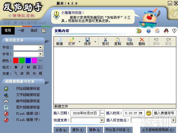Select the blue color swatch
Screen dimensions: 178x133
[28, 61]
